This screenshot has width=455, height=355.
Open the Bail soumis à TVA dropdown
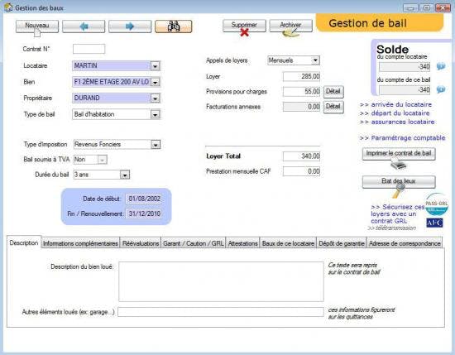point(102,160)
